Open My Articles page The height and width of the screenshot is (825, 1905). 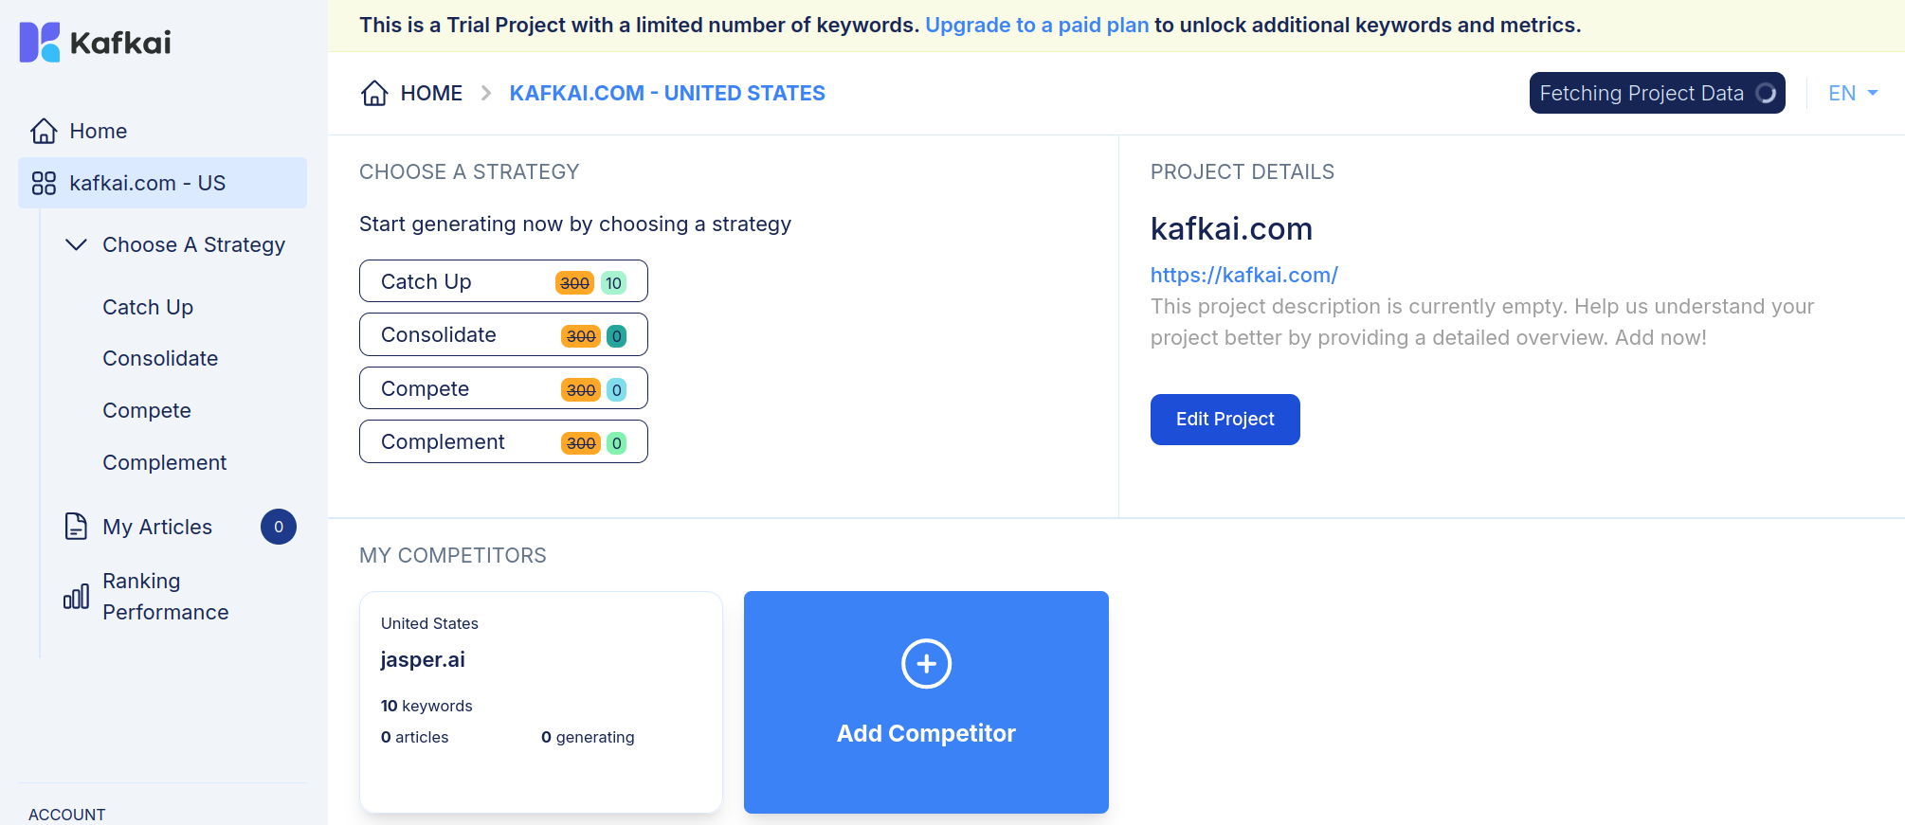pos(157,527)
